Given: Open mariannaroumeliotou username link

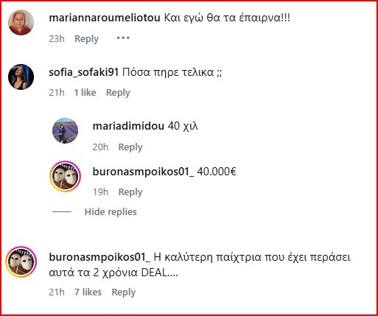Looking at the screenshot, I should click(105, 18).
